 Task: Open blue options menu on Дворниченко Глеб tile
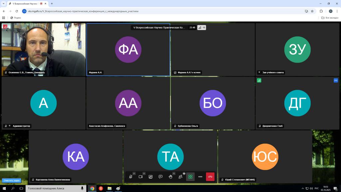(336, 80)
